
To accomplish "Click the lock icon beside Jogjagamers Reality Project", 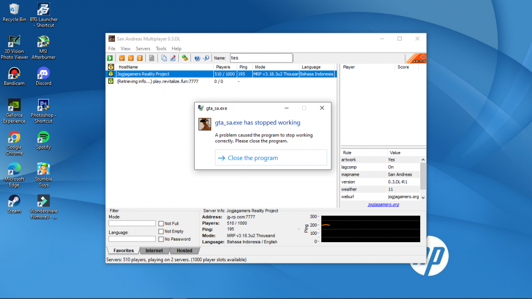I will click(x=111, y=74).
